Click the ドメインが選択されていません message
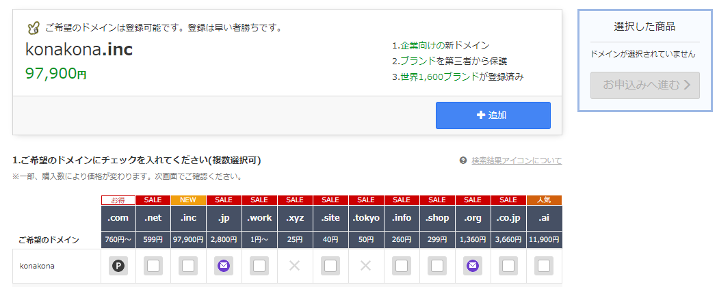This screenshot has width=717, height=287. pyautogui.click(x=643, y=55)
